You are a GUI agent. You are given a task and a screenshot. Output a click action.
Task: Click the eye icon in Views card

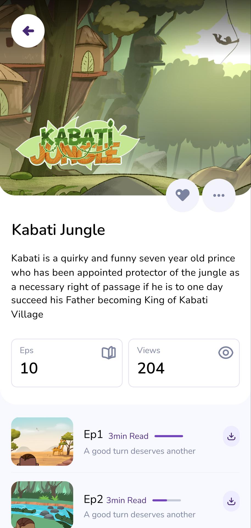click(x=226, y=353)
